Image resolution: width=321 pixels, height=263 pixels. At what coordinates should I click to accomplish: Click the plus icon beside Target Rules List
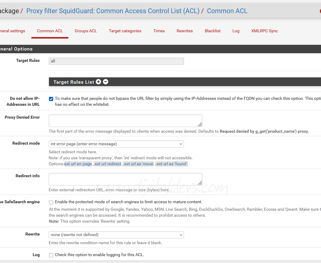[98, 82]
